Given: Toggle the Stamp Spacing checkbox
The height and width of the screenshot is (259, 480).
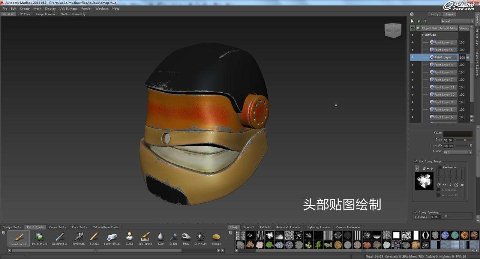Looking at the screenshot, I should coord(415,212).
